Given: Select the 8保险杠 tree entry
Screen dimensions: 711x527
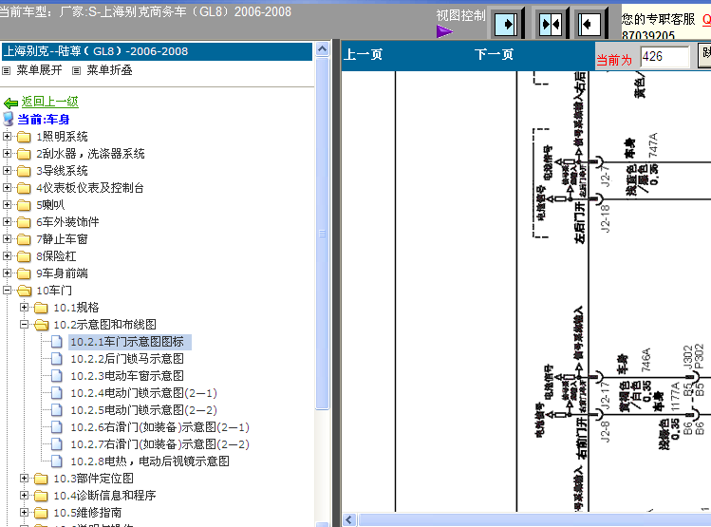Looking at the screenshot, I should (56, 256).
